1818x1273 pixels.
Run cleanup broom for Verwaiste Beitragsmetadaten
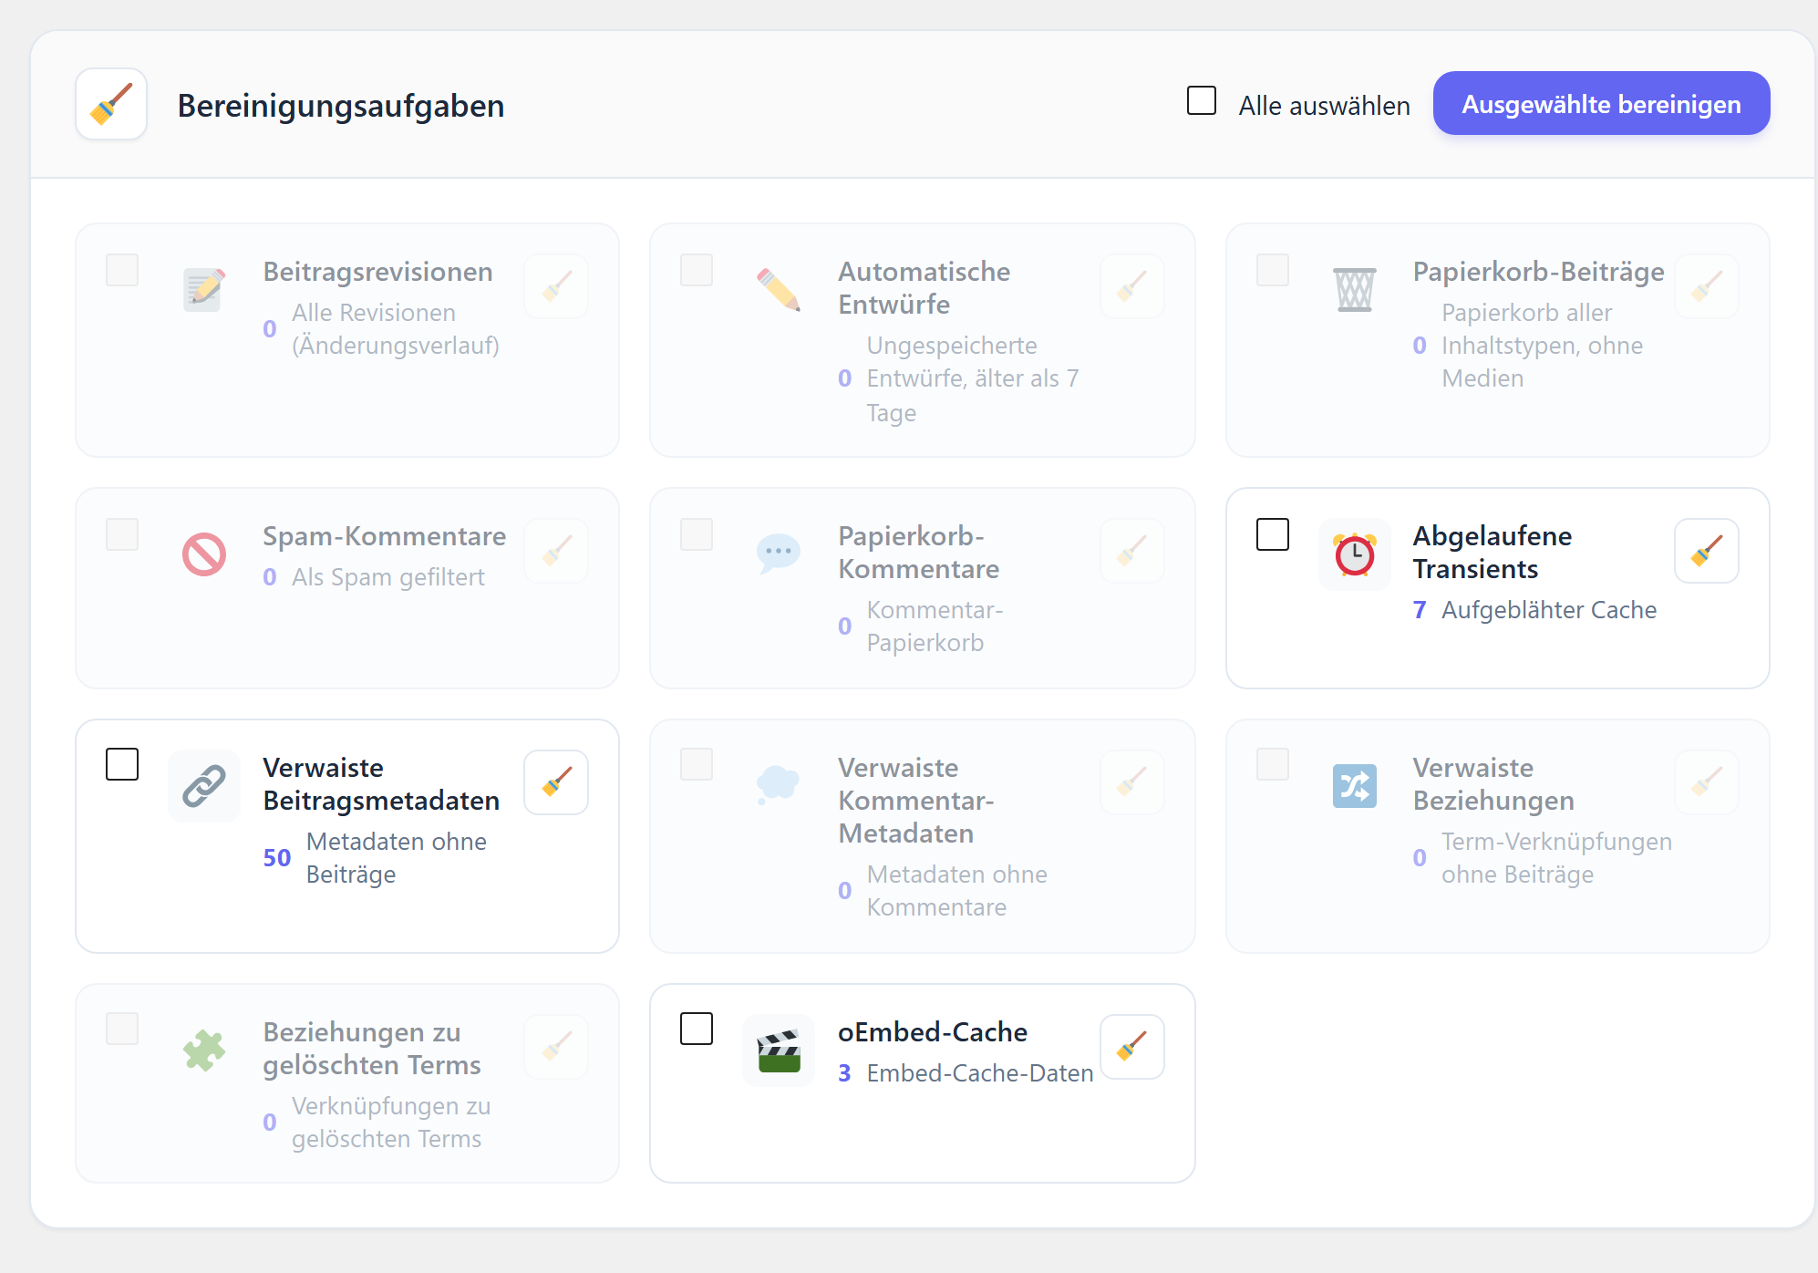pos(556,782)
